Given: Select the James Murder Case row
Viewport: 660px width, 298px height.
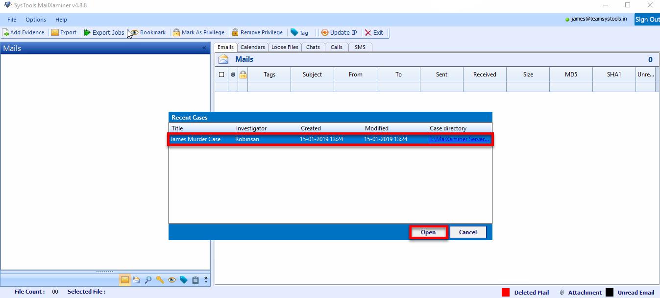Looking at the screenshot, I should (x=330, y=139).
